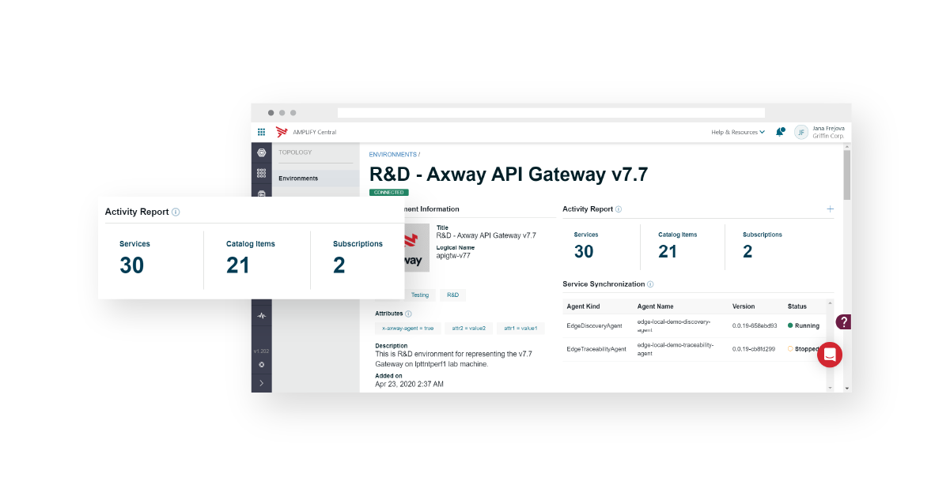This screenshot has height=496, width=950.
Task: Click version 0.0.19-658ebd93
Action: coord(755,325)
